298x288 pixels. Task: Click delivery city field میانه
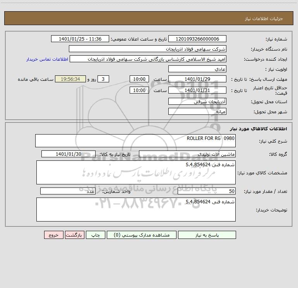(x=197, y=112)
